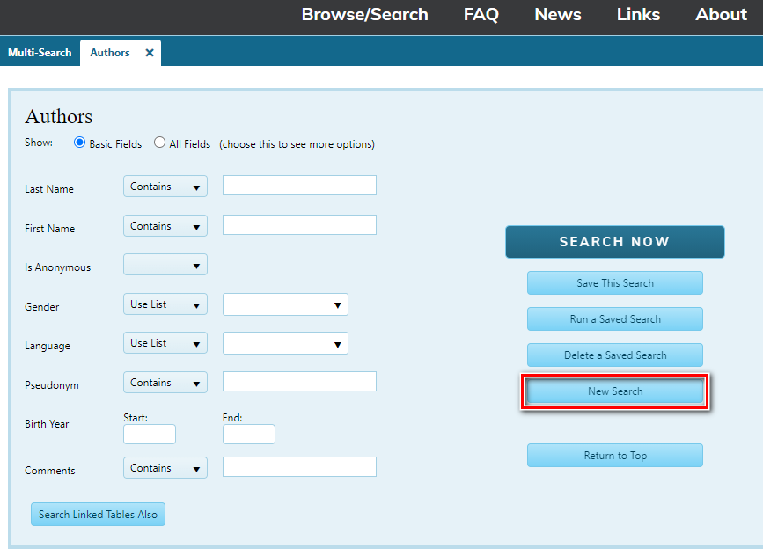Click Save This Search
Viewport: 763px width, 556px height.
[x=614, y=283]
